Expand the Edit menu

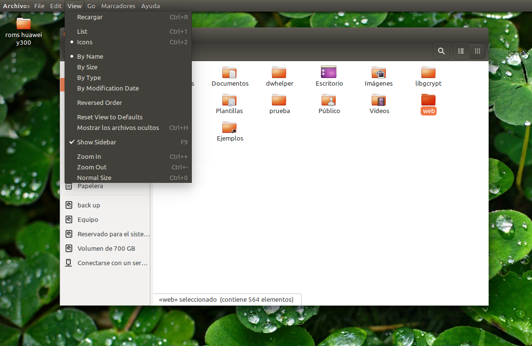pyautogui.click(x=56, y=6)
